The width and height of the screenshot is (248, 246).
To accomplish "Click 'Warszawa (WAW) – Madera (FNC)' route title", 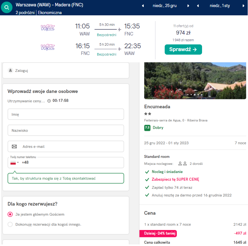I will coord(49,5).
